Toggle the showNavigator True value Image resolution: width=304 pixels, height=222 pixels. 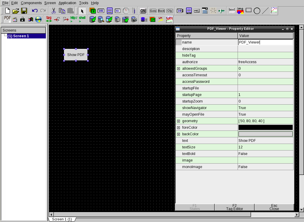pyautogui.click(x=265, y=108)
